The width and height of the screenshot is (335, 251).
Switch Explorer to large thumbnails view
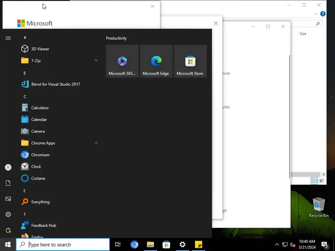[322, 181]
